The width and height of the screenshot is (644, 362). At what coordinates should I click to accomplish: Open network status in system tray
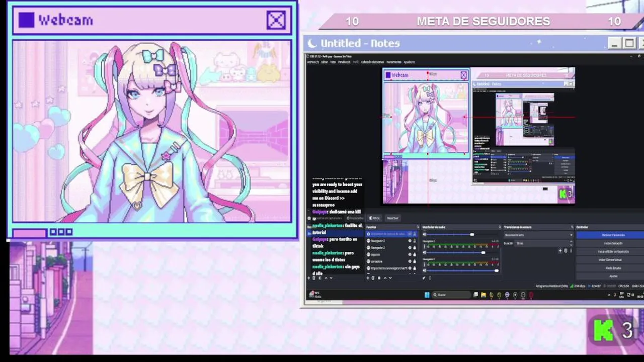point(628,295)
